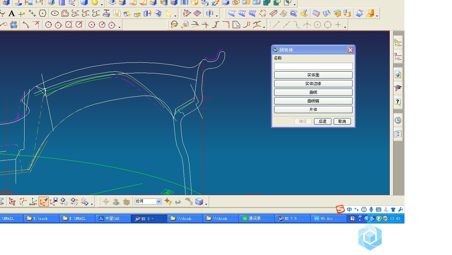Click the selection filter funnel icon
Viewport: 452px width, 255px height.
[168, 202]
